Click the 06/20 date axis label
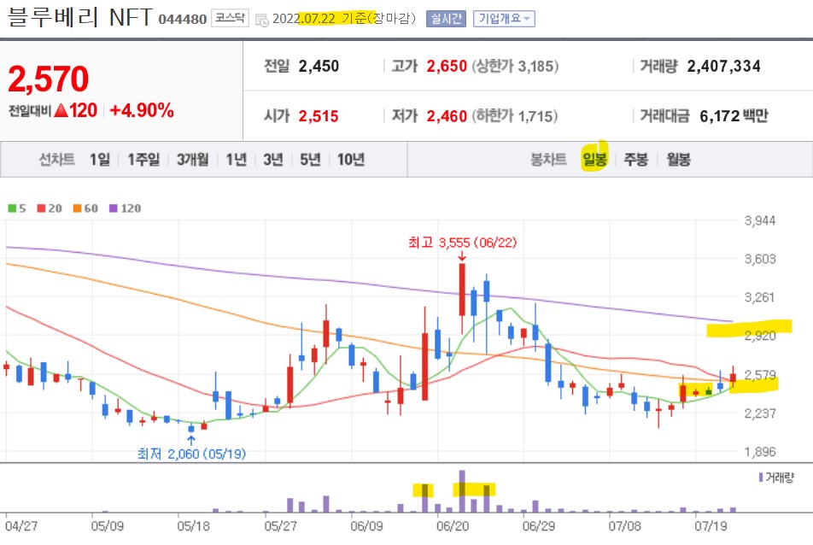 (453, 526)
